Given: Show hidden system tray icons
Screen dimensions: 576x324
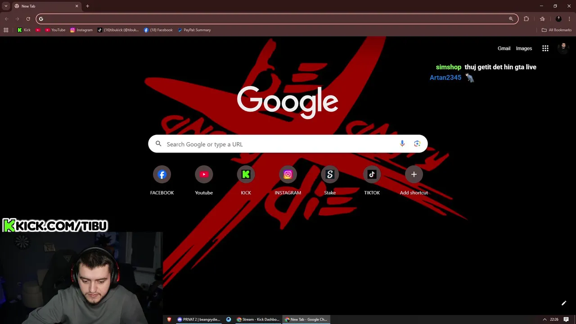Looking at the screenshot, I should 544,319.
